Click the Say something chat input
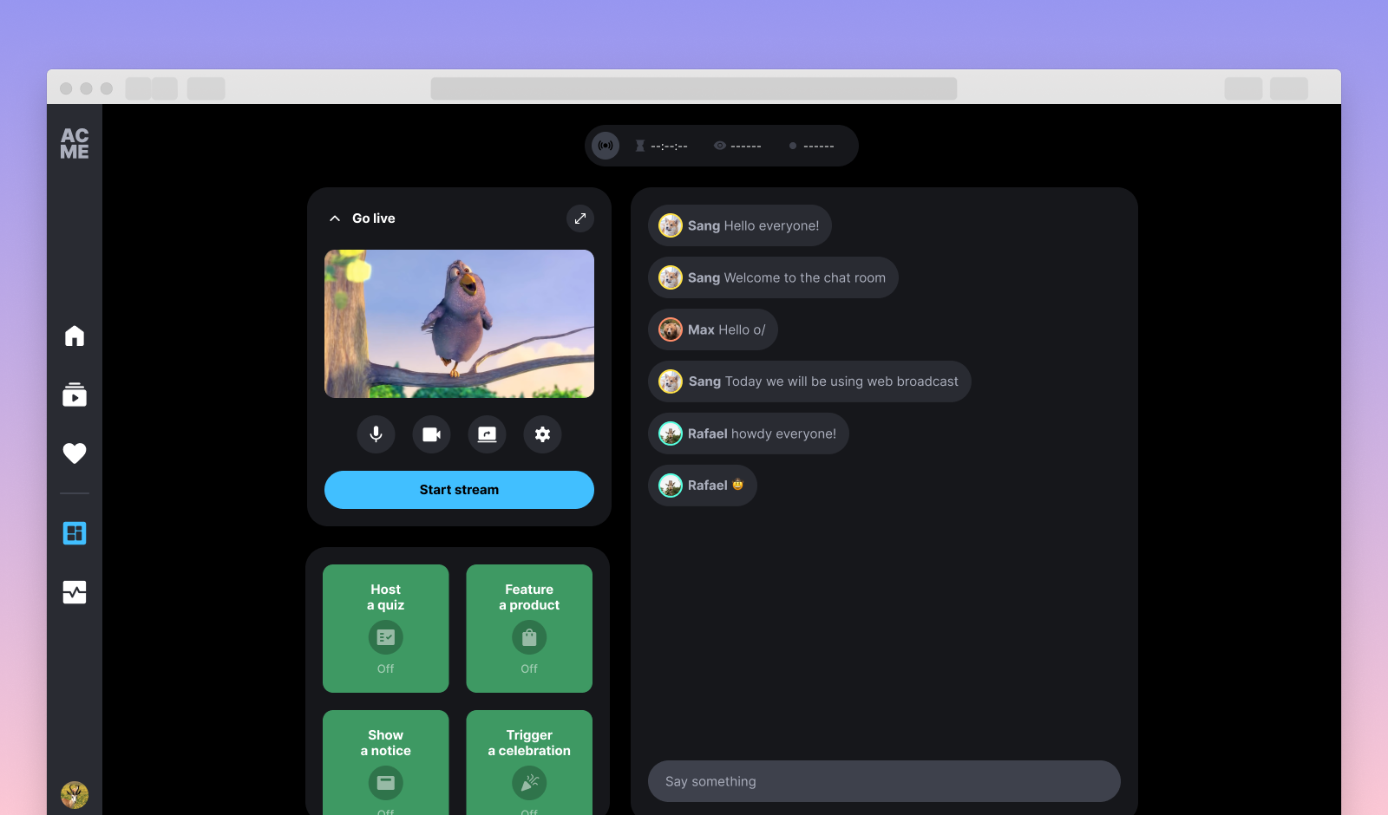Image resolution: width=1388 pixels, height=815 pixels. (884, 781)
